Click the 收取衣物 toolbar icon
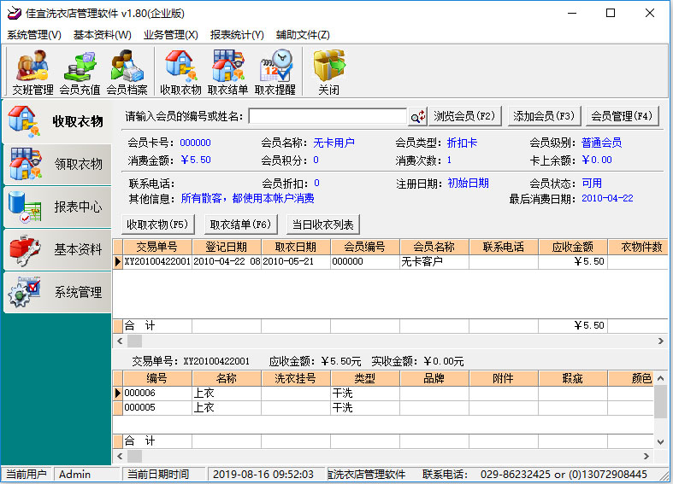This screenshot has height=484, width=673. pos(180,72)
